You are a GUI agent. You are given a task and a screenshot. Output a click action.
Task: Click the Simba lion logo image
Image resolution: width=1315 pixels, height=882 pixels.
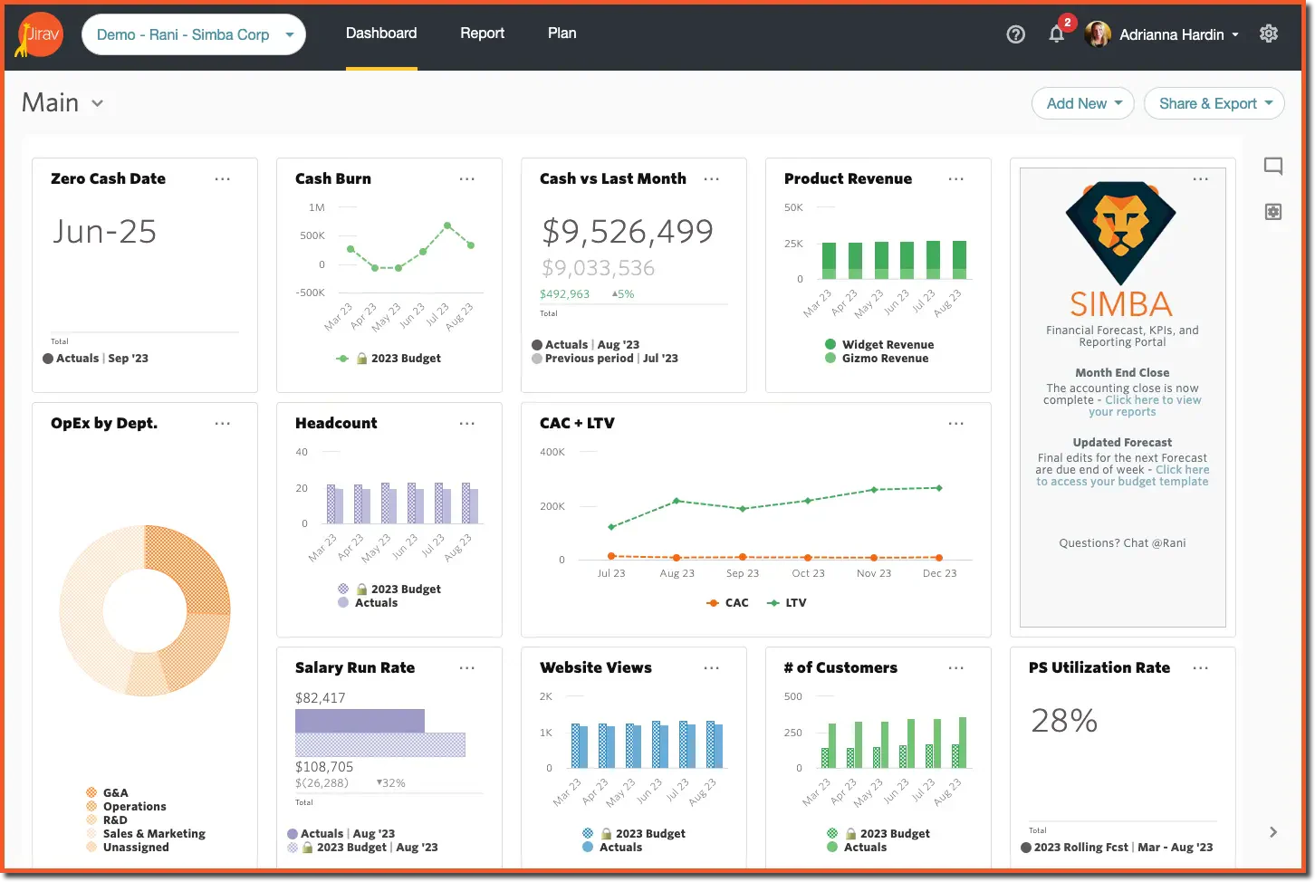1121,233
